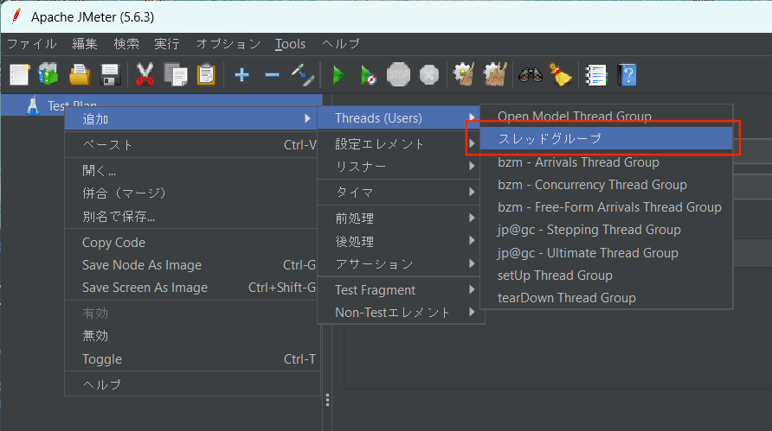Click the New test plan icon
Viewport: 772px width, 431px height.
point(20,75)
